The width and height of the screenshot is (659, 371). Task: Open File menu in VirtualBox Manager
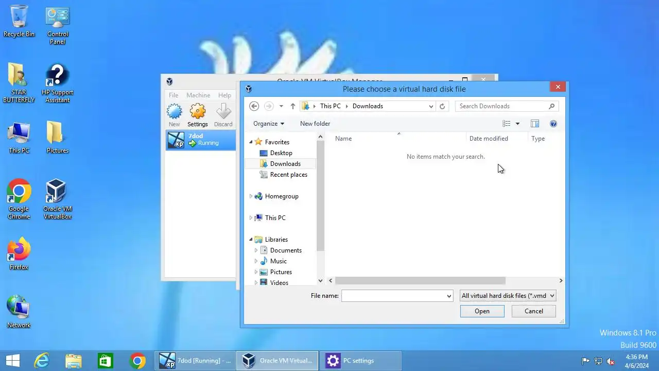pos(174,95)
